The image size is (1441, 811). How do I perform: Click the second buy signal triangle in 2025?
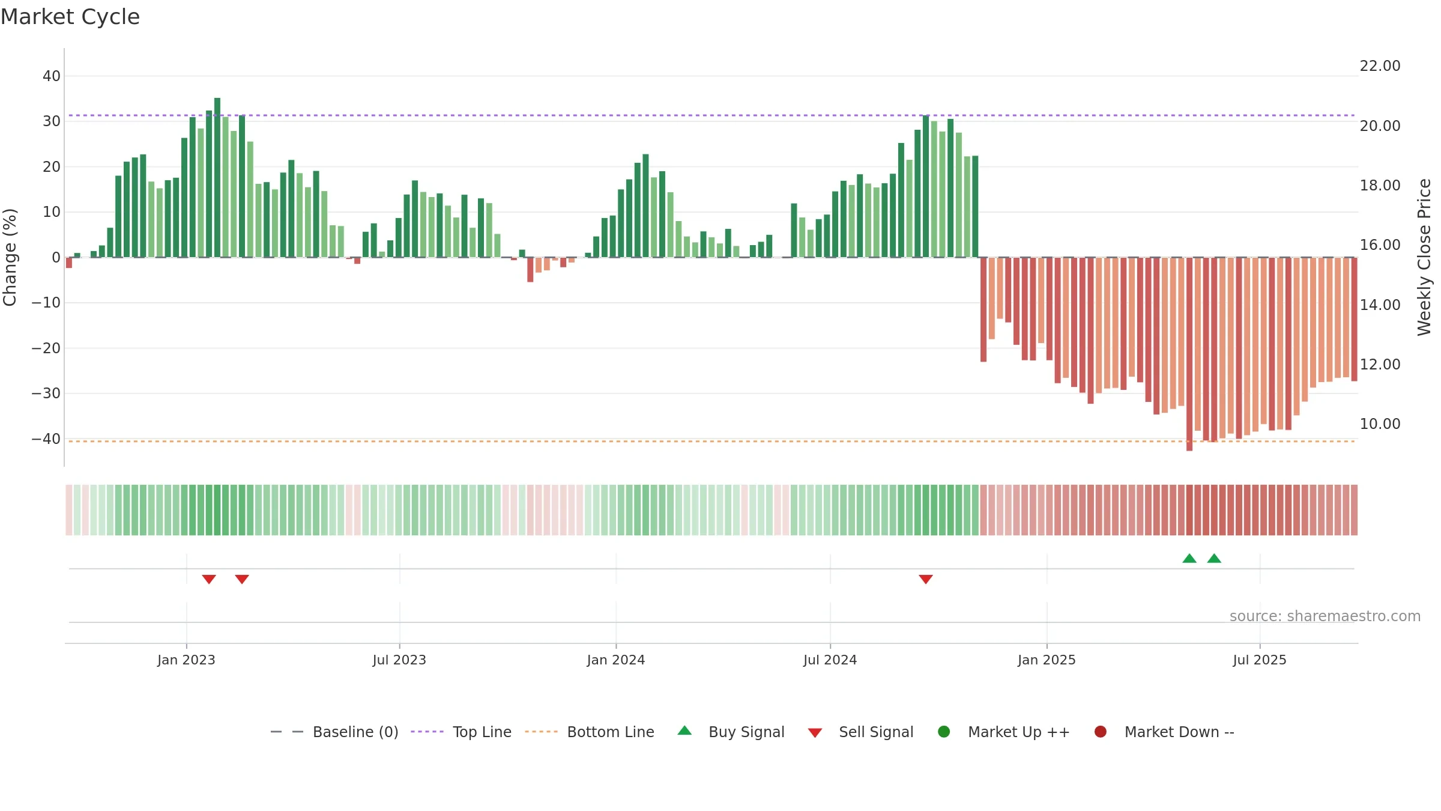coord(1214,558)
